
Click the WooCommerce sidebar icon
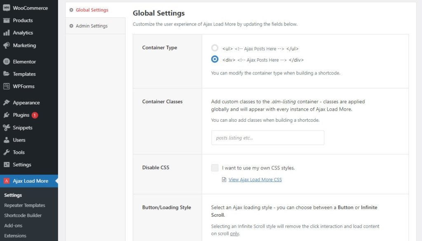(7, 8)
